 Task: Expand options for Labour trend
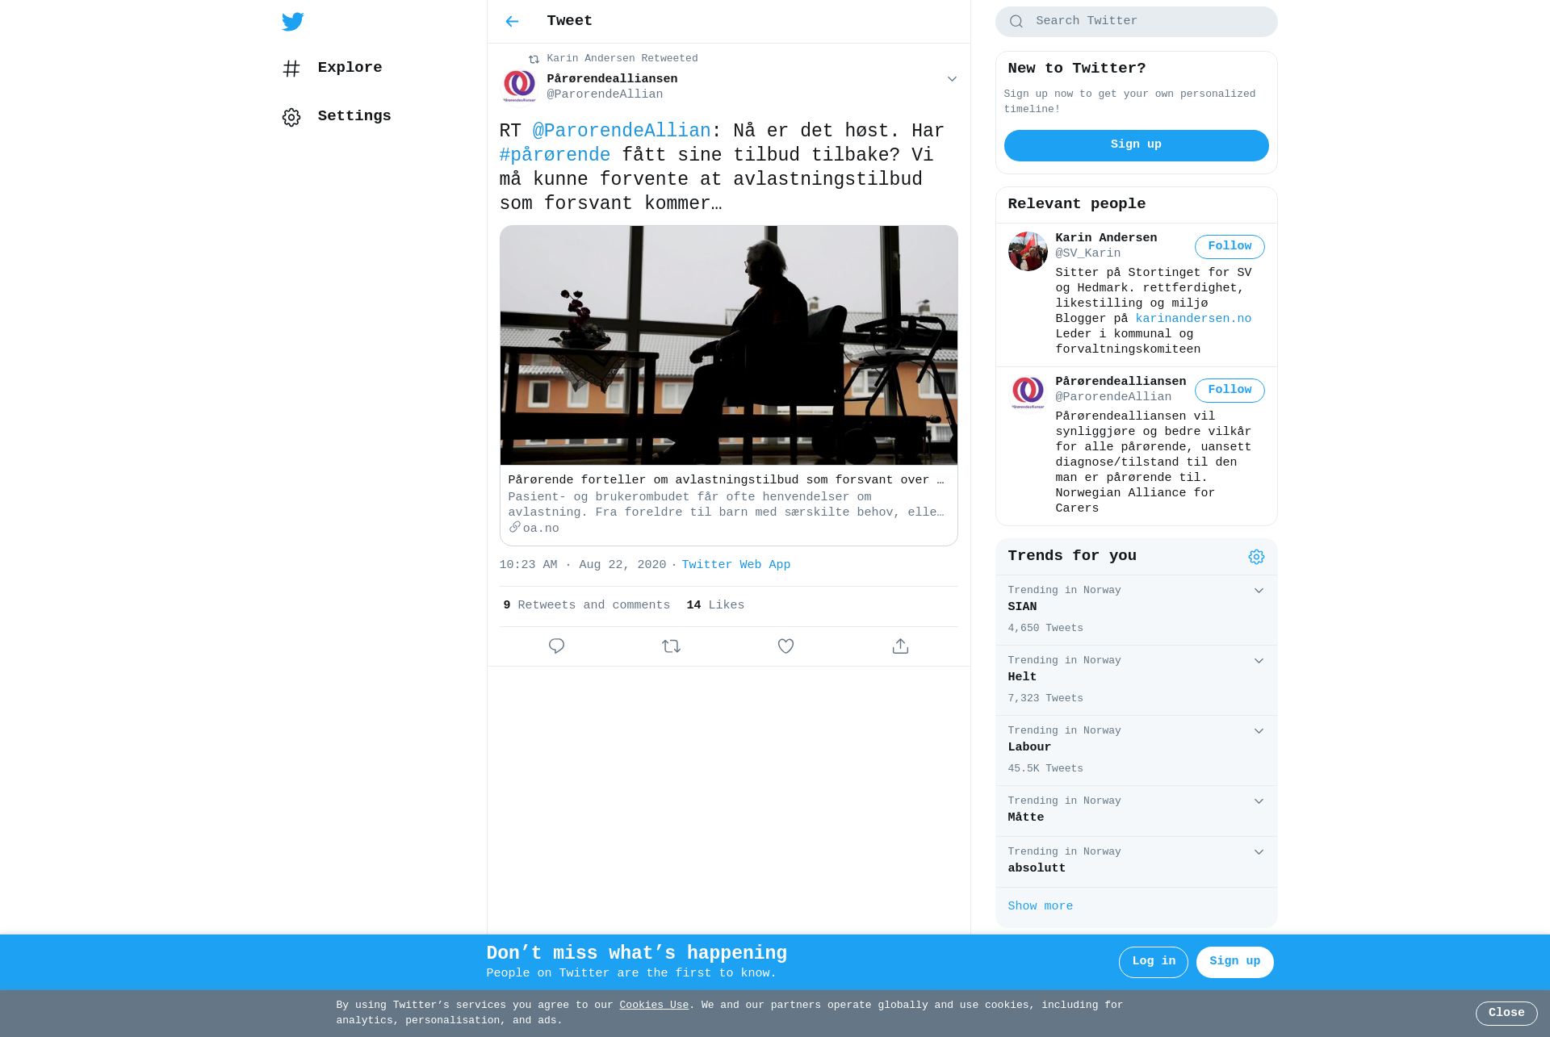click(x=1259, y=731)
